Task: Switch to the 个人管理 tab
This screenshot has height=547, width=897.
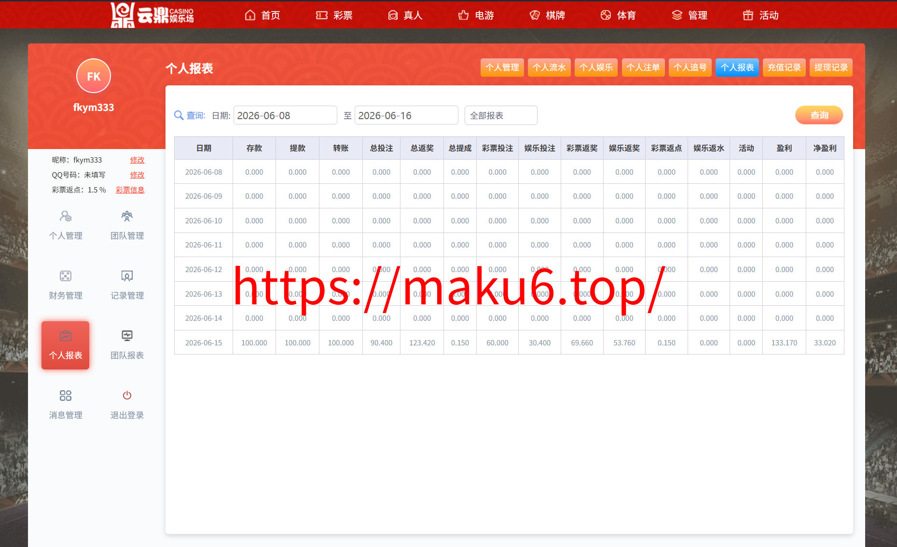Action: point(502,68)
